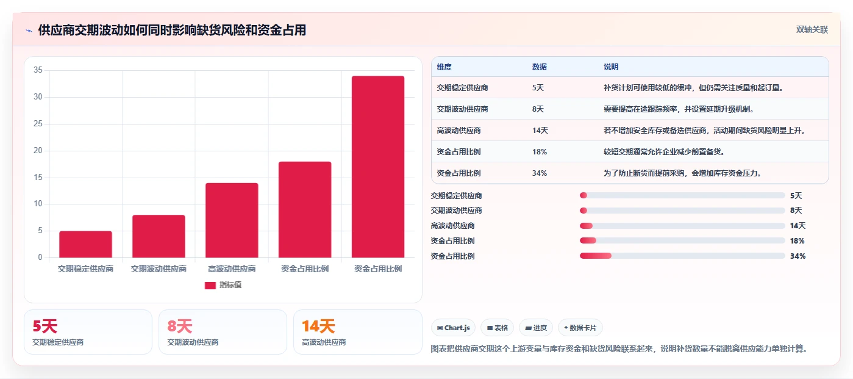Click the 双轴关联 tag in the header
The width and height of the screenshot is (853, 379).
(812, 30)
